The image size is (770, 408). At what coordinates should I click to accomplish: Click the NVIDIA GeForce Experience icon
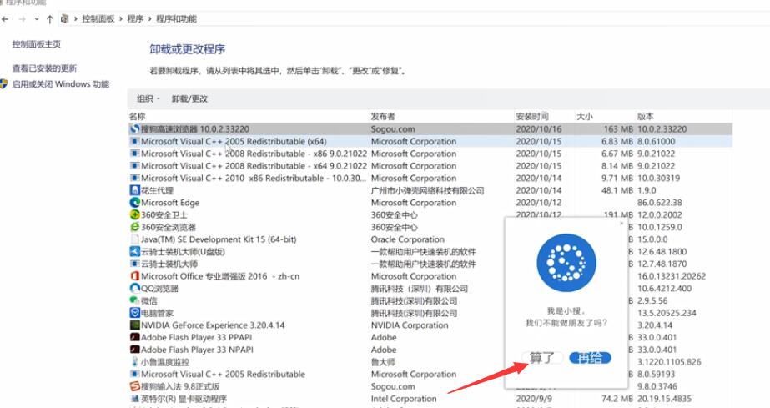click(x=134, y=325)
